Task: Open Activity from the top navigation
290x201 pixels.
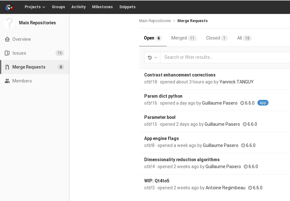Action: pyautogui.click(x=78, y=7)
